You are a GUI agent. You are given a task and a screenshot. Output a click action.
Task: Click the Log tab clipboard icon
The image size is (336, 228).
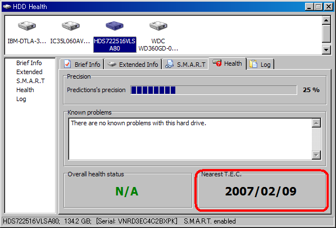pos(253,64)
